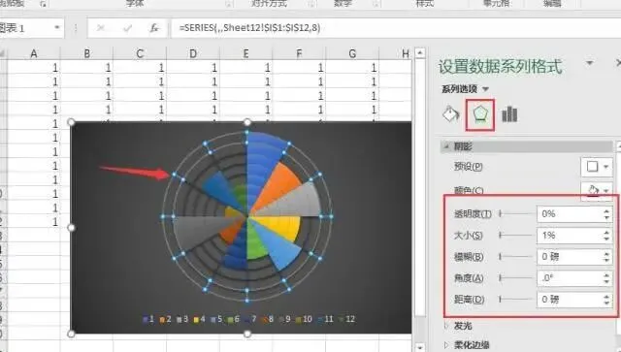Adjust the 透明度(T) slider
Image resolution: width=621 pixels, height=352 pixels.
pyautogui.click(x=515, y=213)
